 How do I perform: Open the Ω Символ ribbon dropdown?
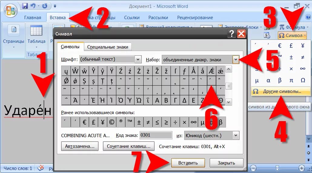point(292,36)
